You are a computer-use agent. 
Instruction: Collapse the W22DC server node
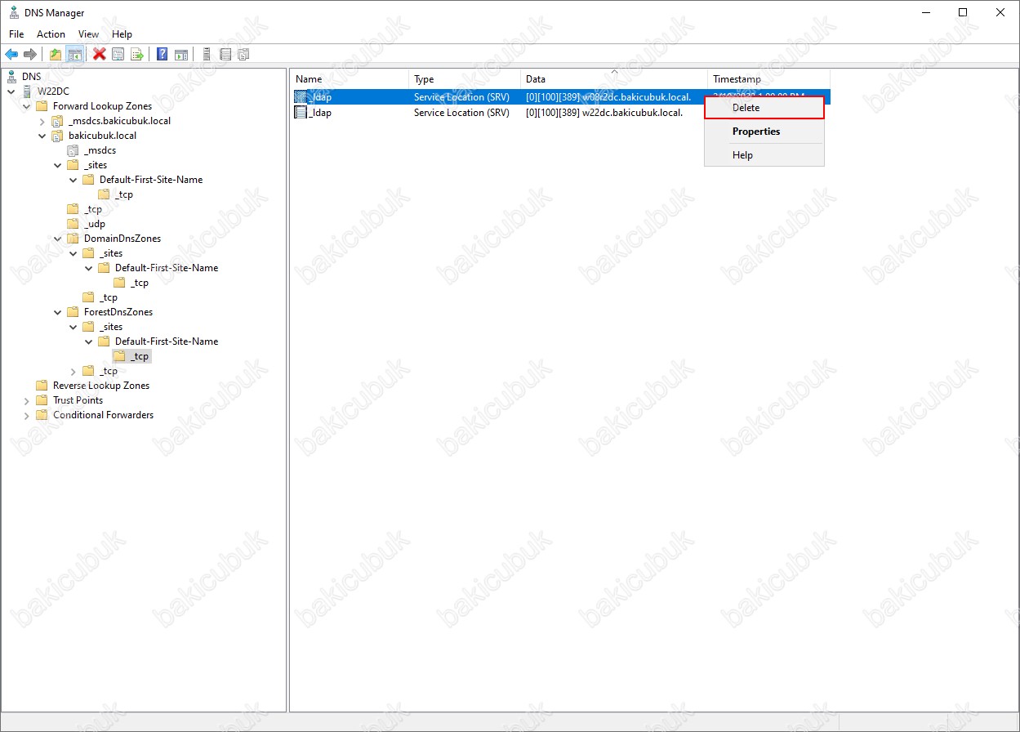click(11, 91)
